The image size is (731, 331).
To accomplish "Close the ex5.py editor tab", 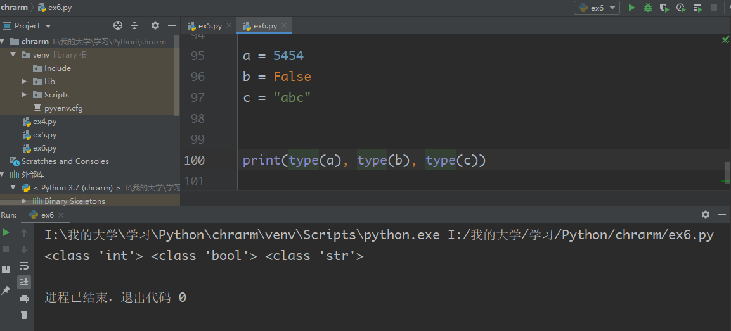I will (228, 25).
